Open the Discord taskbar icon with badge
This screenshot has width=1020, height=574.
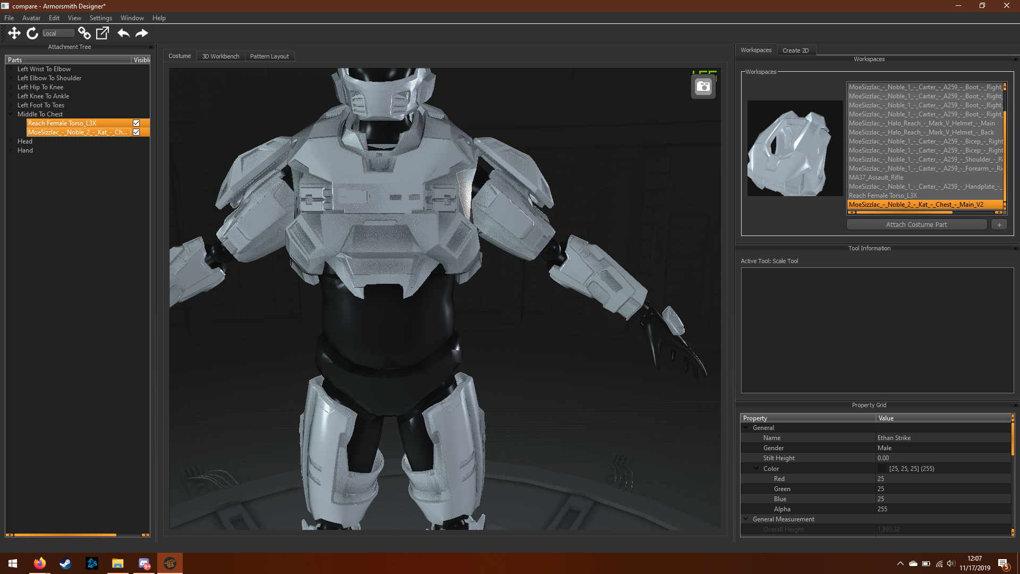point(144,563)
